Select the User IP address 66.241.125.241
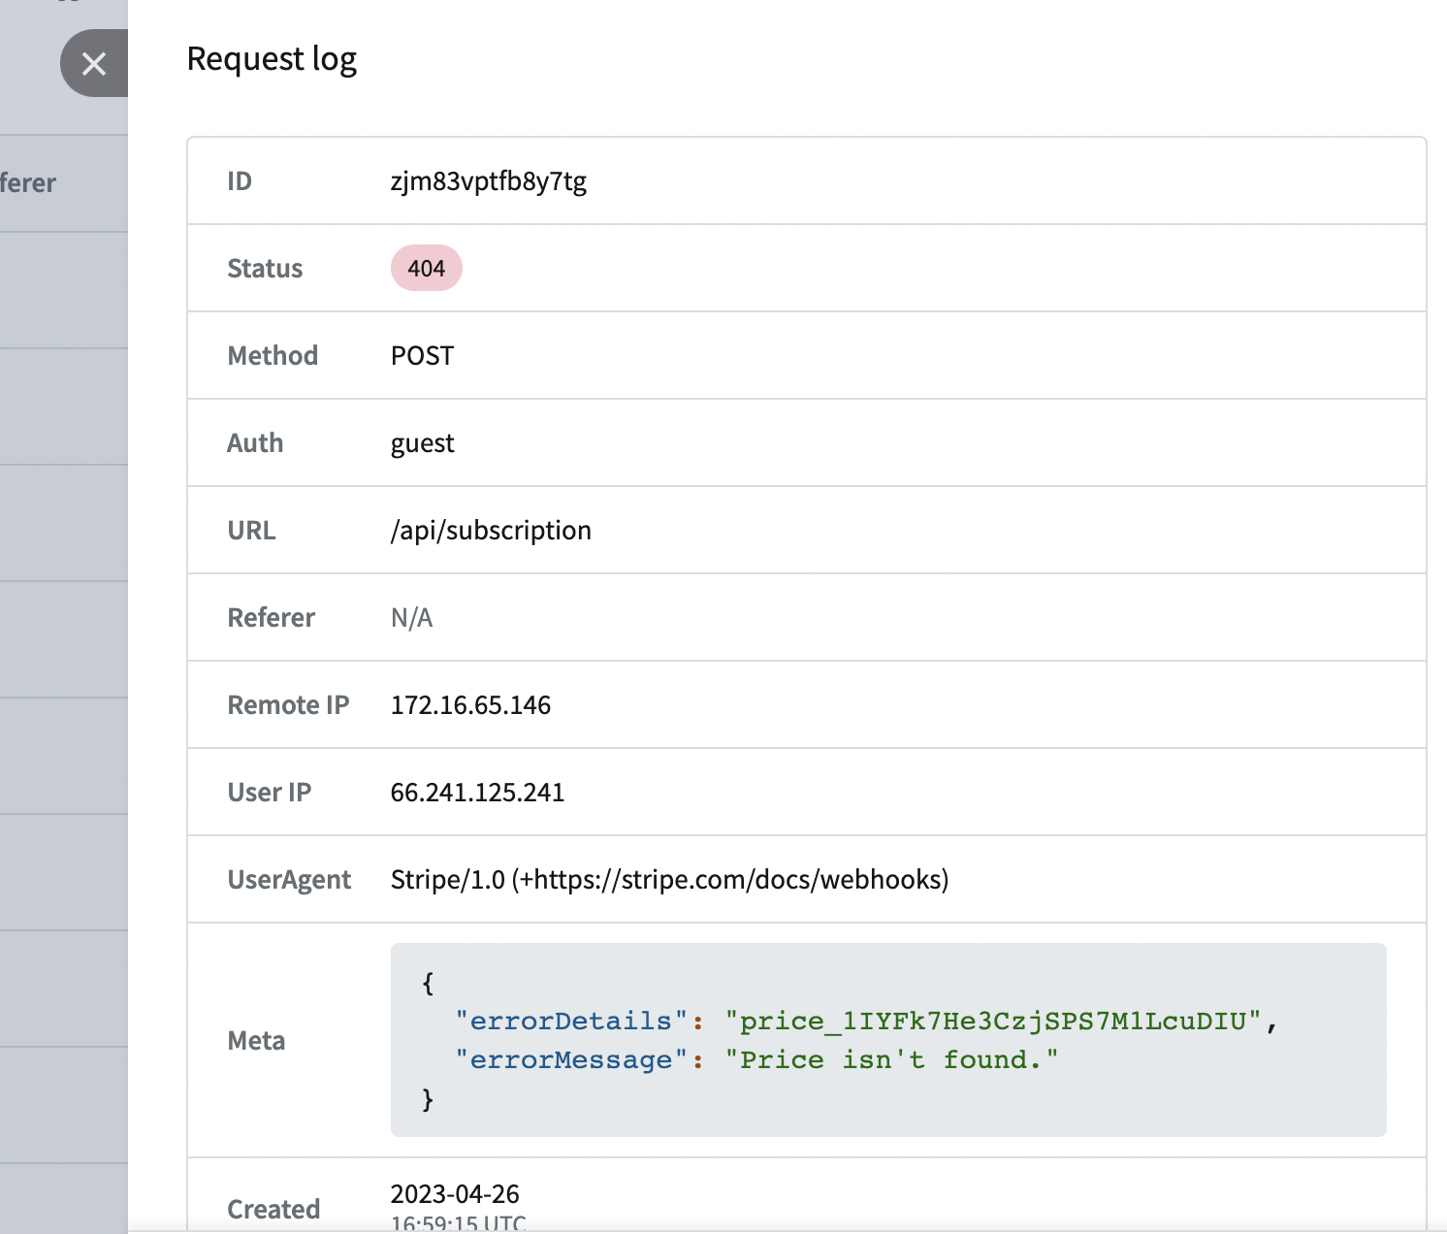 [477, 793]
